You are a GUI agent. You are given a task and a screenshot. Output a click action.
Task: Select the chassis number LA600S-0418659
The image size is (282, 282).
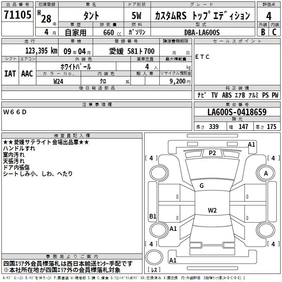pos(237,112)
